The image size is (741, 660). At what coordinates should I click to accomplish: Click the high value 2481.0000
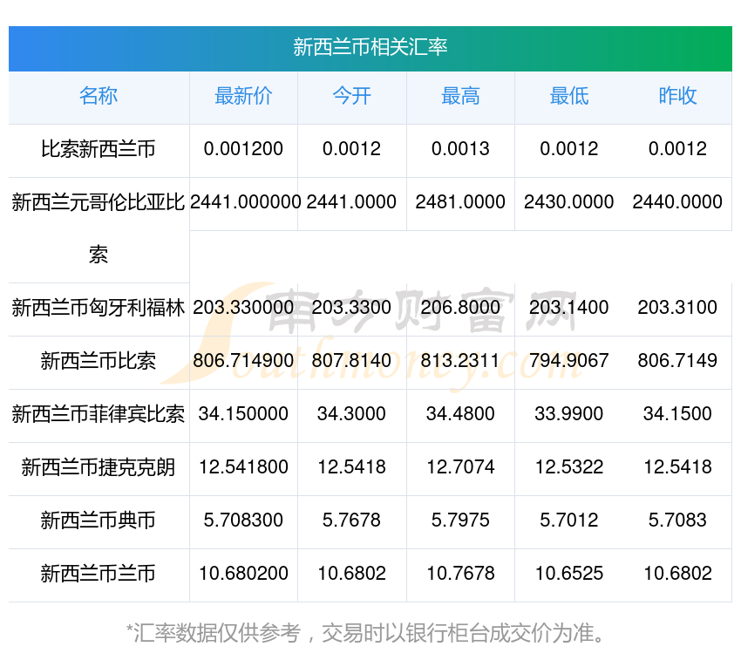[460, 202]
